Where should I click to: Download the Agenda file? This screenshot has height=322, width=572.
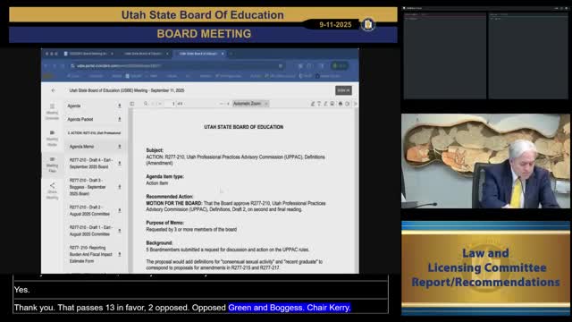coord(119,106)
